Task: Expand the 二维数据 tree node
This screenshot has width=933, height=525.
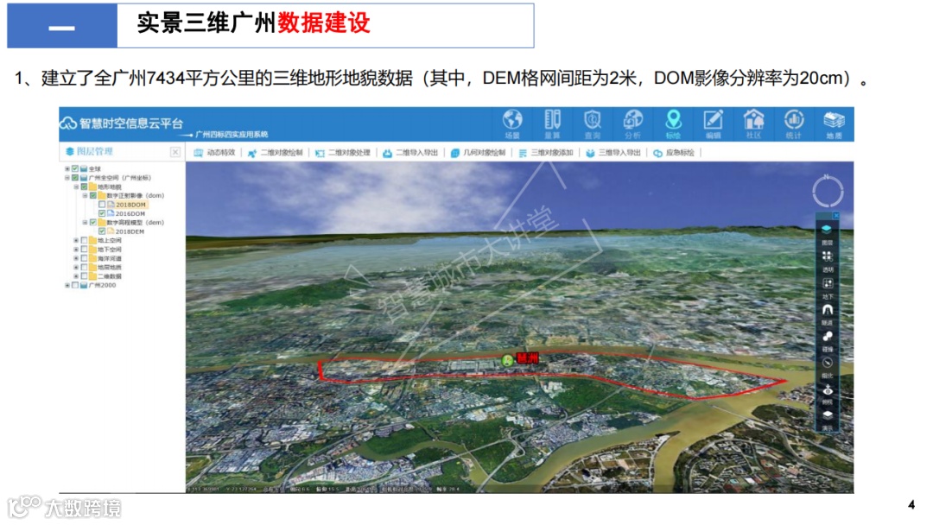Action: tap(76, 276)
